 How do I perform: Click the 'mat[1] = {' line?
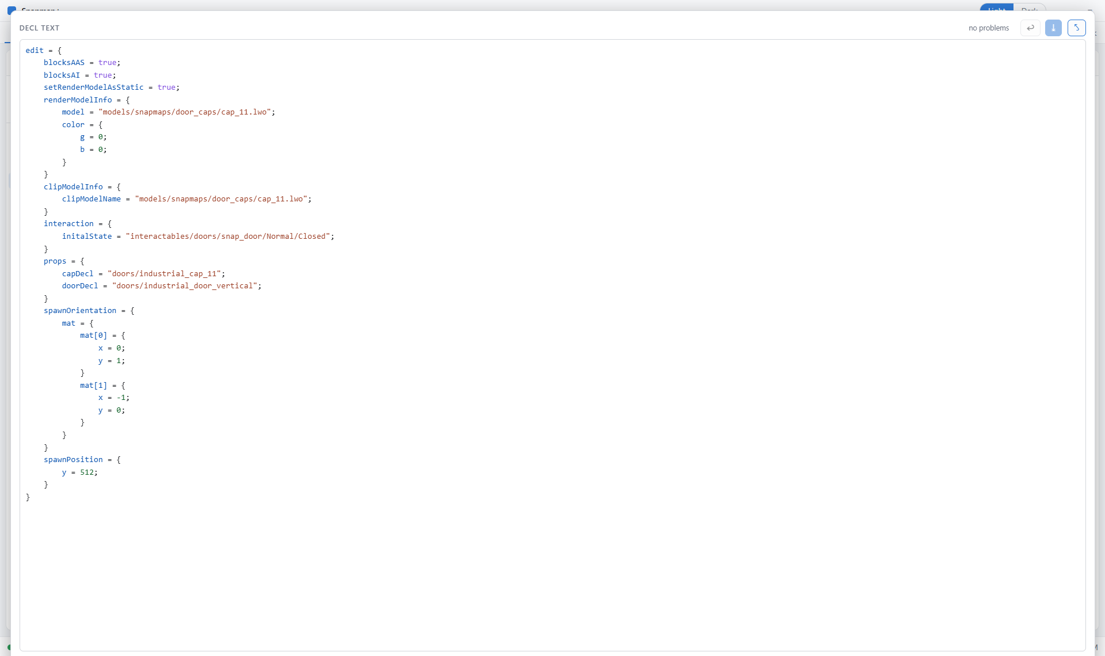tap(102, 386)
